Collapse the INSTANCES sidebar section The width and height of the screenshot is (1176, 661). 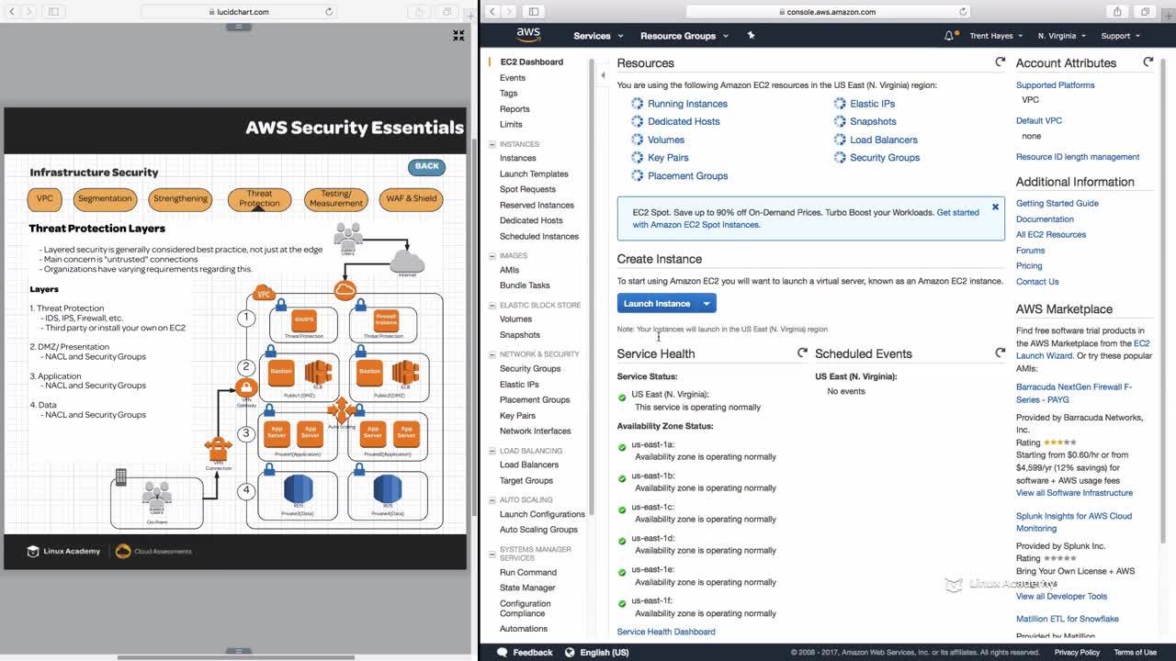click(492, 144)
